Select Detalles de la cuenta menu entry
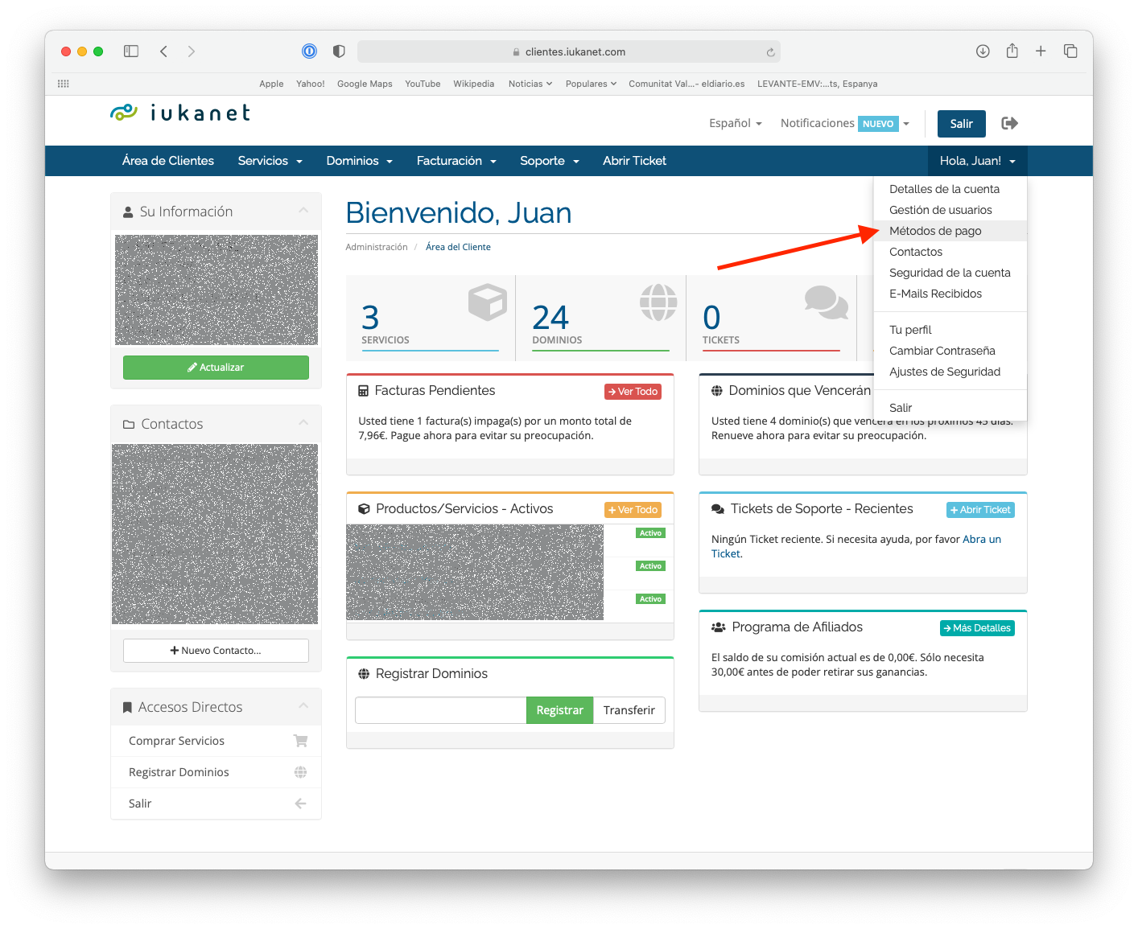The height and width of the screenshot is (929, 1138). click(950, 189)
